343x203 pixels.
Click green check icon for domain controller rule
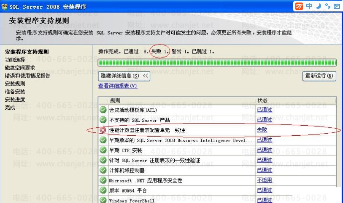(x=103, y=170)
